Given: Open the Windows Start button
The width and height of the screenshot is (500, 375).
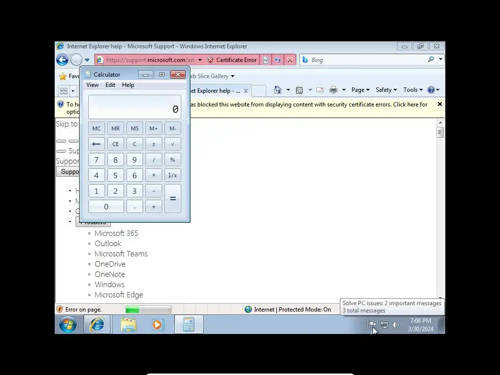Looking at the screenshot, I should (68, 325).
